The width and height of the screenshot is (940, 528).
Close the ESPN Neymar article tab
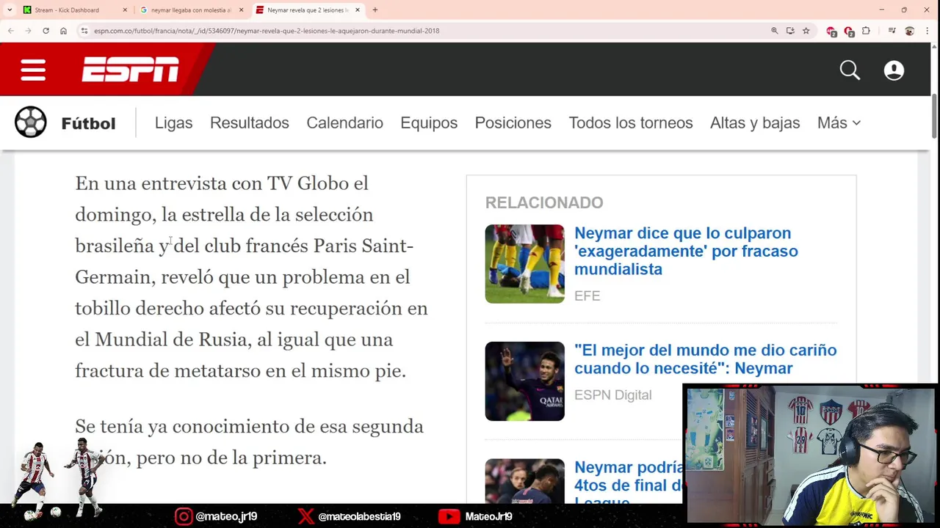click(358, 10)
